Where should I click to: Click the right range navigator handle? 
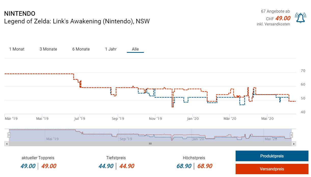pyautogui.click(x=292, y=135)
